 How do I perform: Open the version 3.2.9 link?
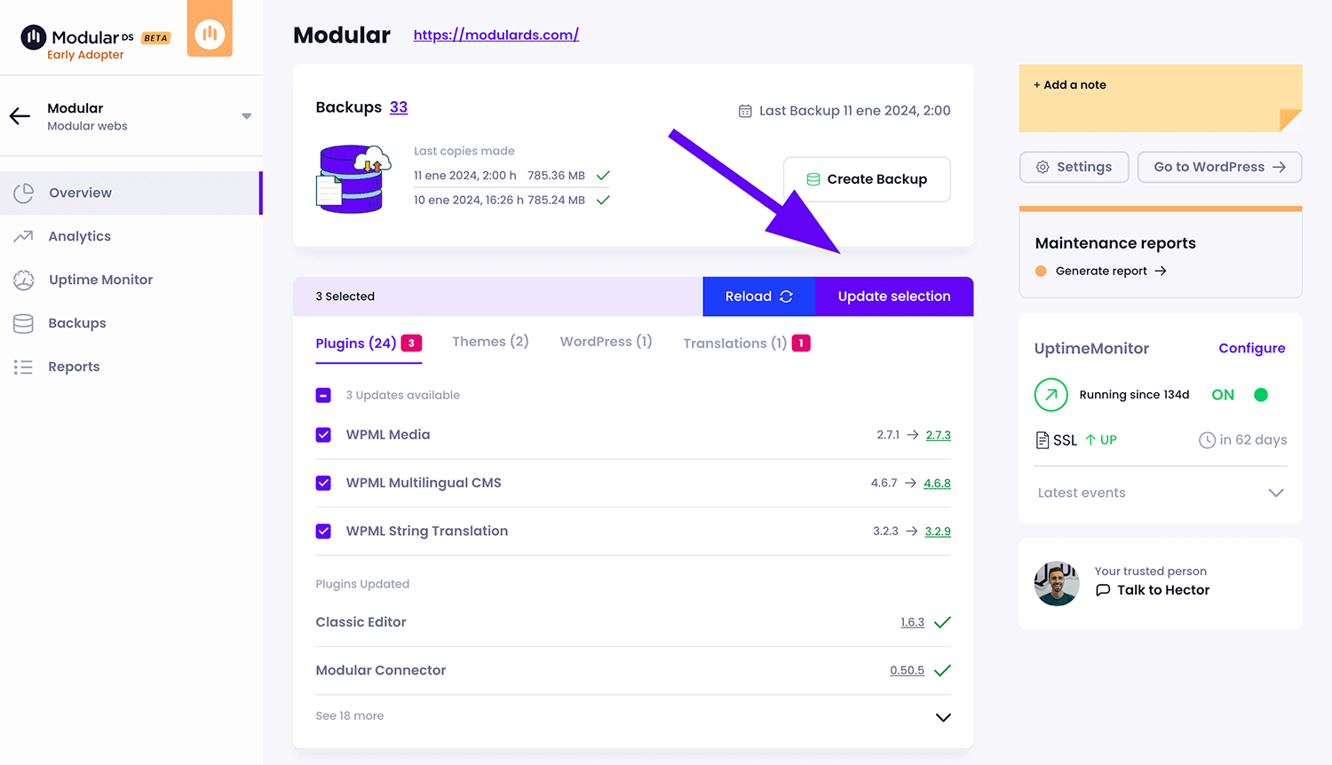pyautogui.click(x=938, y=532)
